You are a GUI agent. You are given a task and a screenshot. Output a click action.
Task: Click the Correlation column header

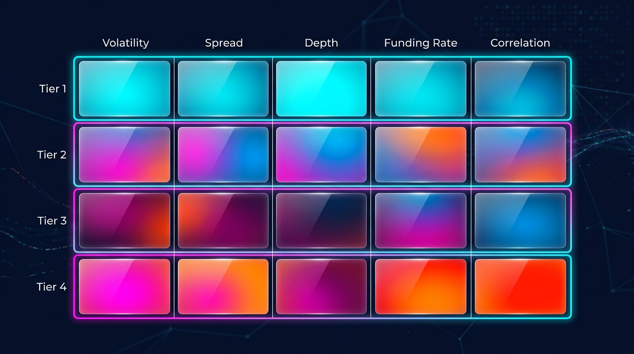(520, 43)
